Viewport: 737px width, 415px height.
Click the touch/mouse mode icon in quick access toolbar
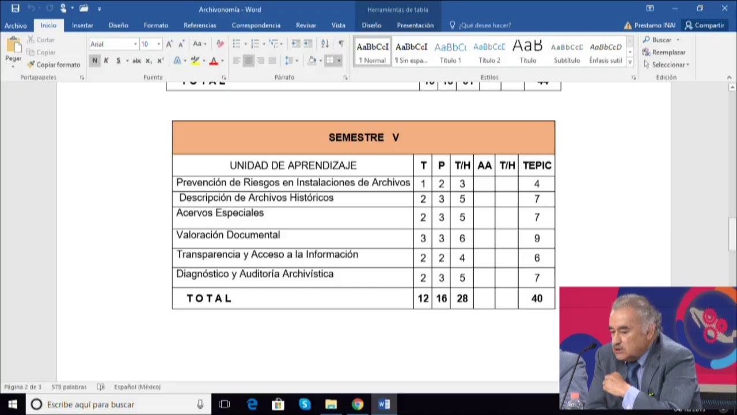(63, 9)
